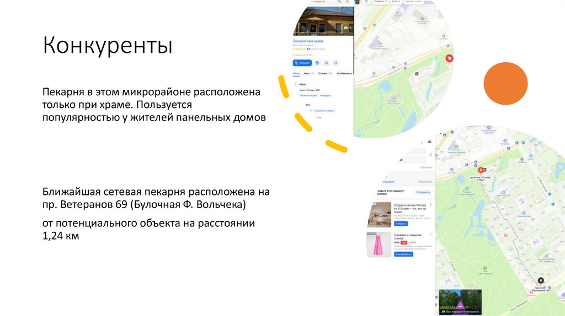Viewport: 565px width, 316px height.
Task: Swap route points with the arrows icon
Action: (430, 155)
